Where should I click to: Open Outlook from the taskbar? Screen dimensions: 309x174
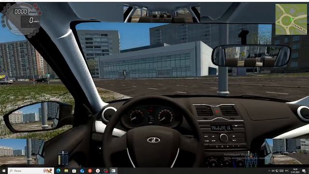click(82, 171)
